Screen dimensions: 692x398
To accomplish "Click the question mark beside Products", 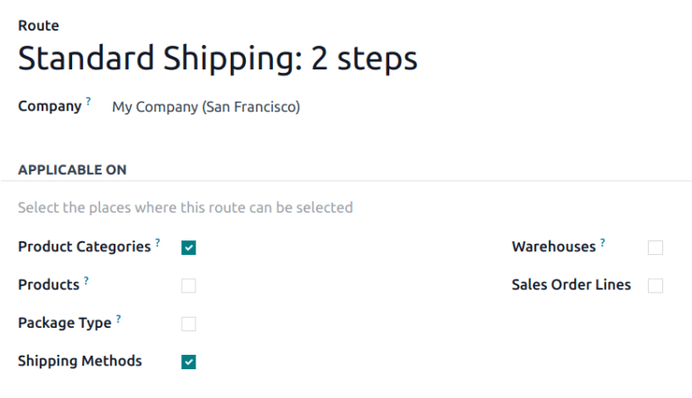I will pos(86,281).
